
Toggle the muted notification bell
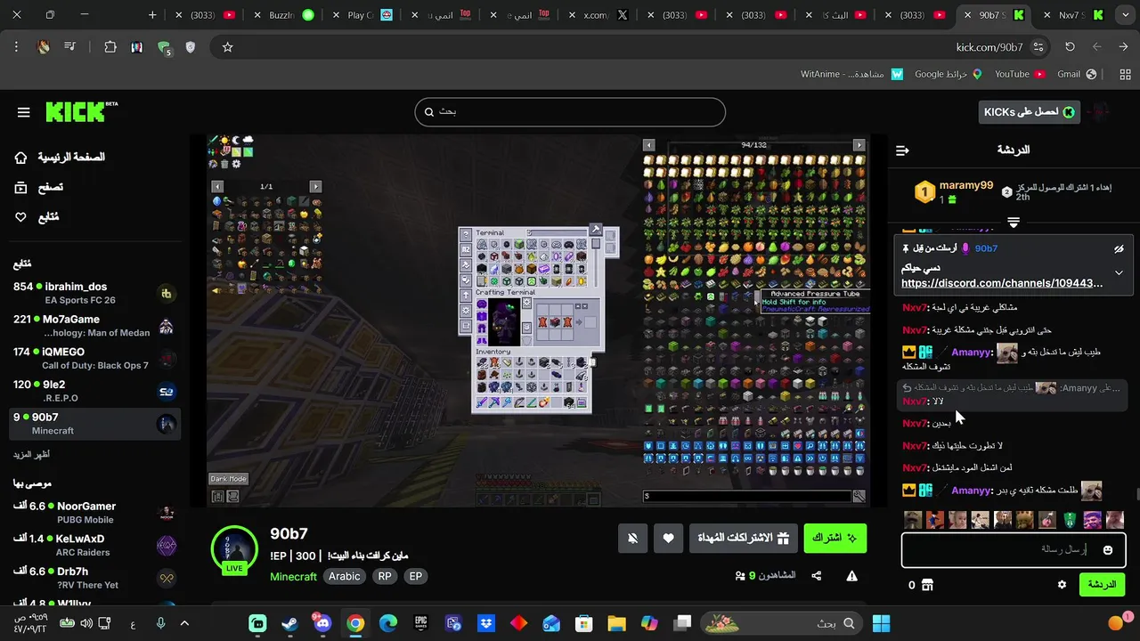632,538
